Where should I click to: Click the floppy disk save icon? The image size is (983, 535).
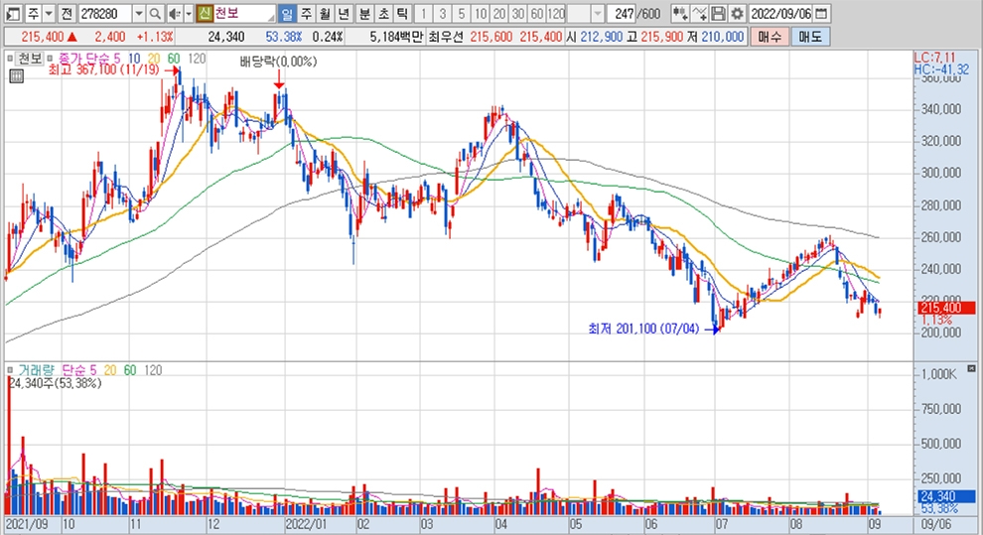coord(718,14)
